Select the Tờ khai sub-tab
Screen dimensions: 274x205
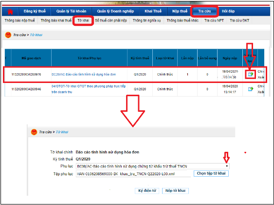point(83,20)
